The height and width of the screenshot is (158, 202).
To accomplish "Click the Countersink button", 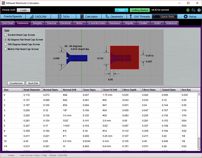I will (16, 83).
